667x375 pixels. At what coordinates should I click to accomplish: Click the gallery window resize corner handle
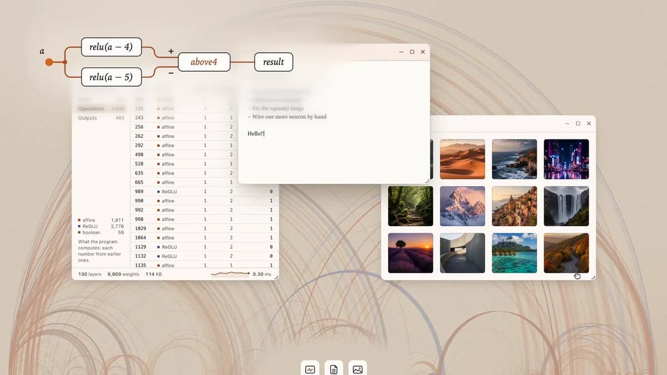592,277
